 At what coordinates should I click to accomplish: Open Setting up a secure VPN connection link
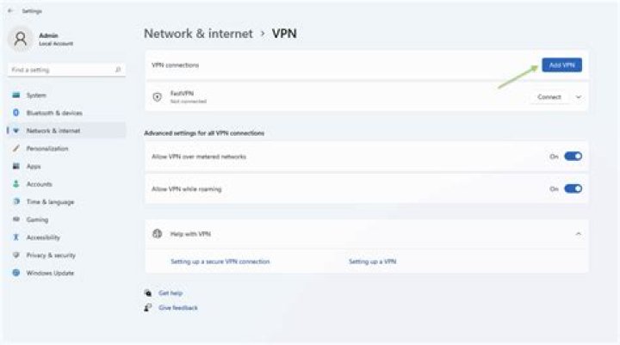(220, 261)
